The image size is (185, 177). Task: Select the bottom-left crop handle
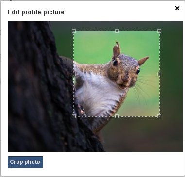[x=74, y=116]
